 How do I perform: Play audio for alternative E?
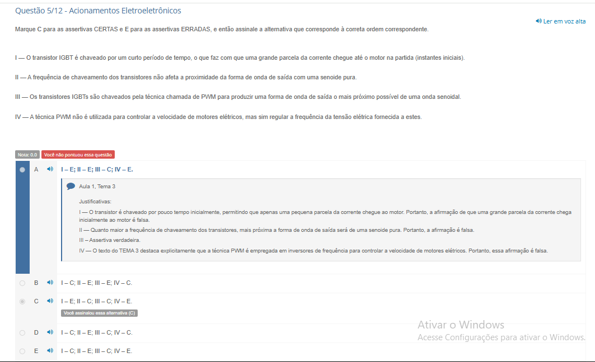point(50,351)
